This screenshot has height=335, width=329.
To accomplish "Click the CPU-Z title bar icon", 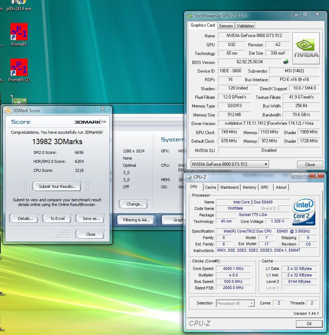I will [x=189, y=177].
